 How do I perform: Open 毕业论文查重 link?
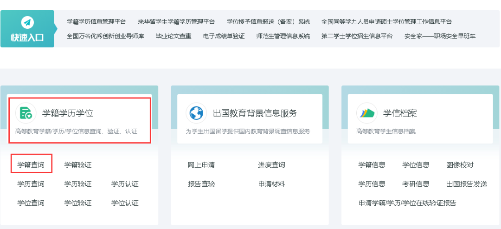point(173,36)
